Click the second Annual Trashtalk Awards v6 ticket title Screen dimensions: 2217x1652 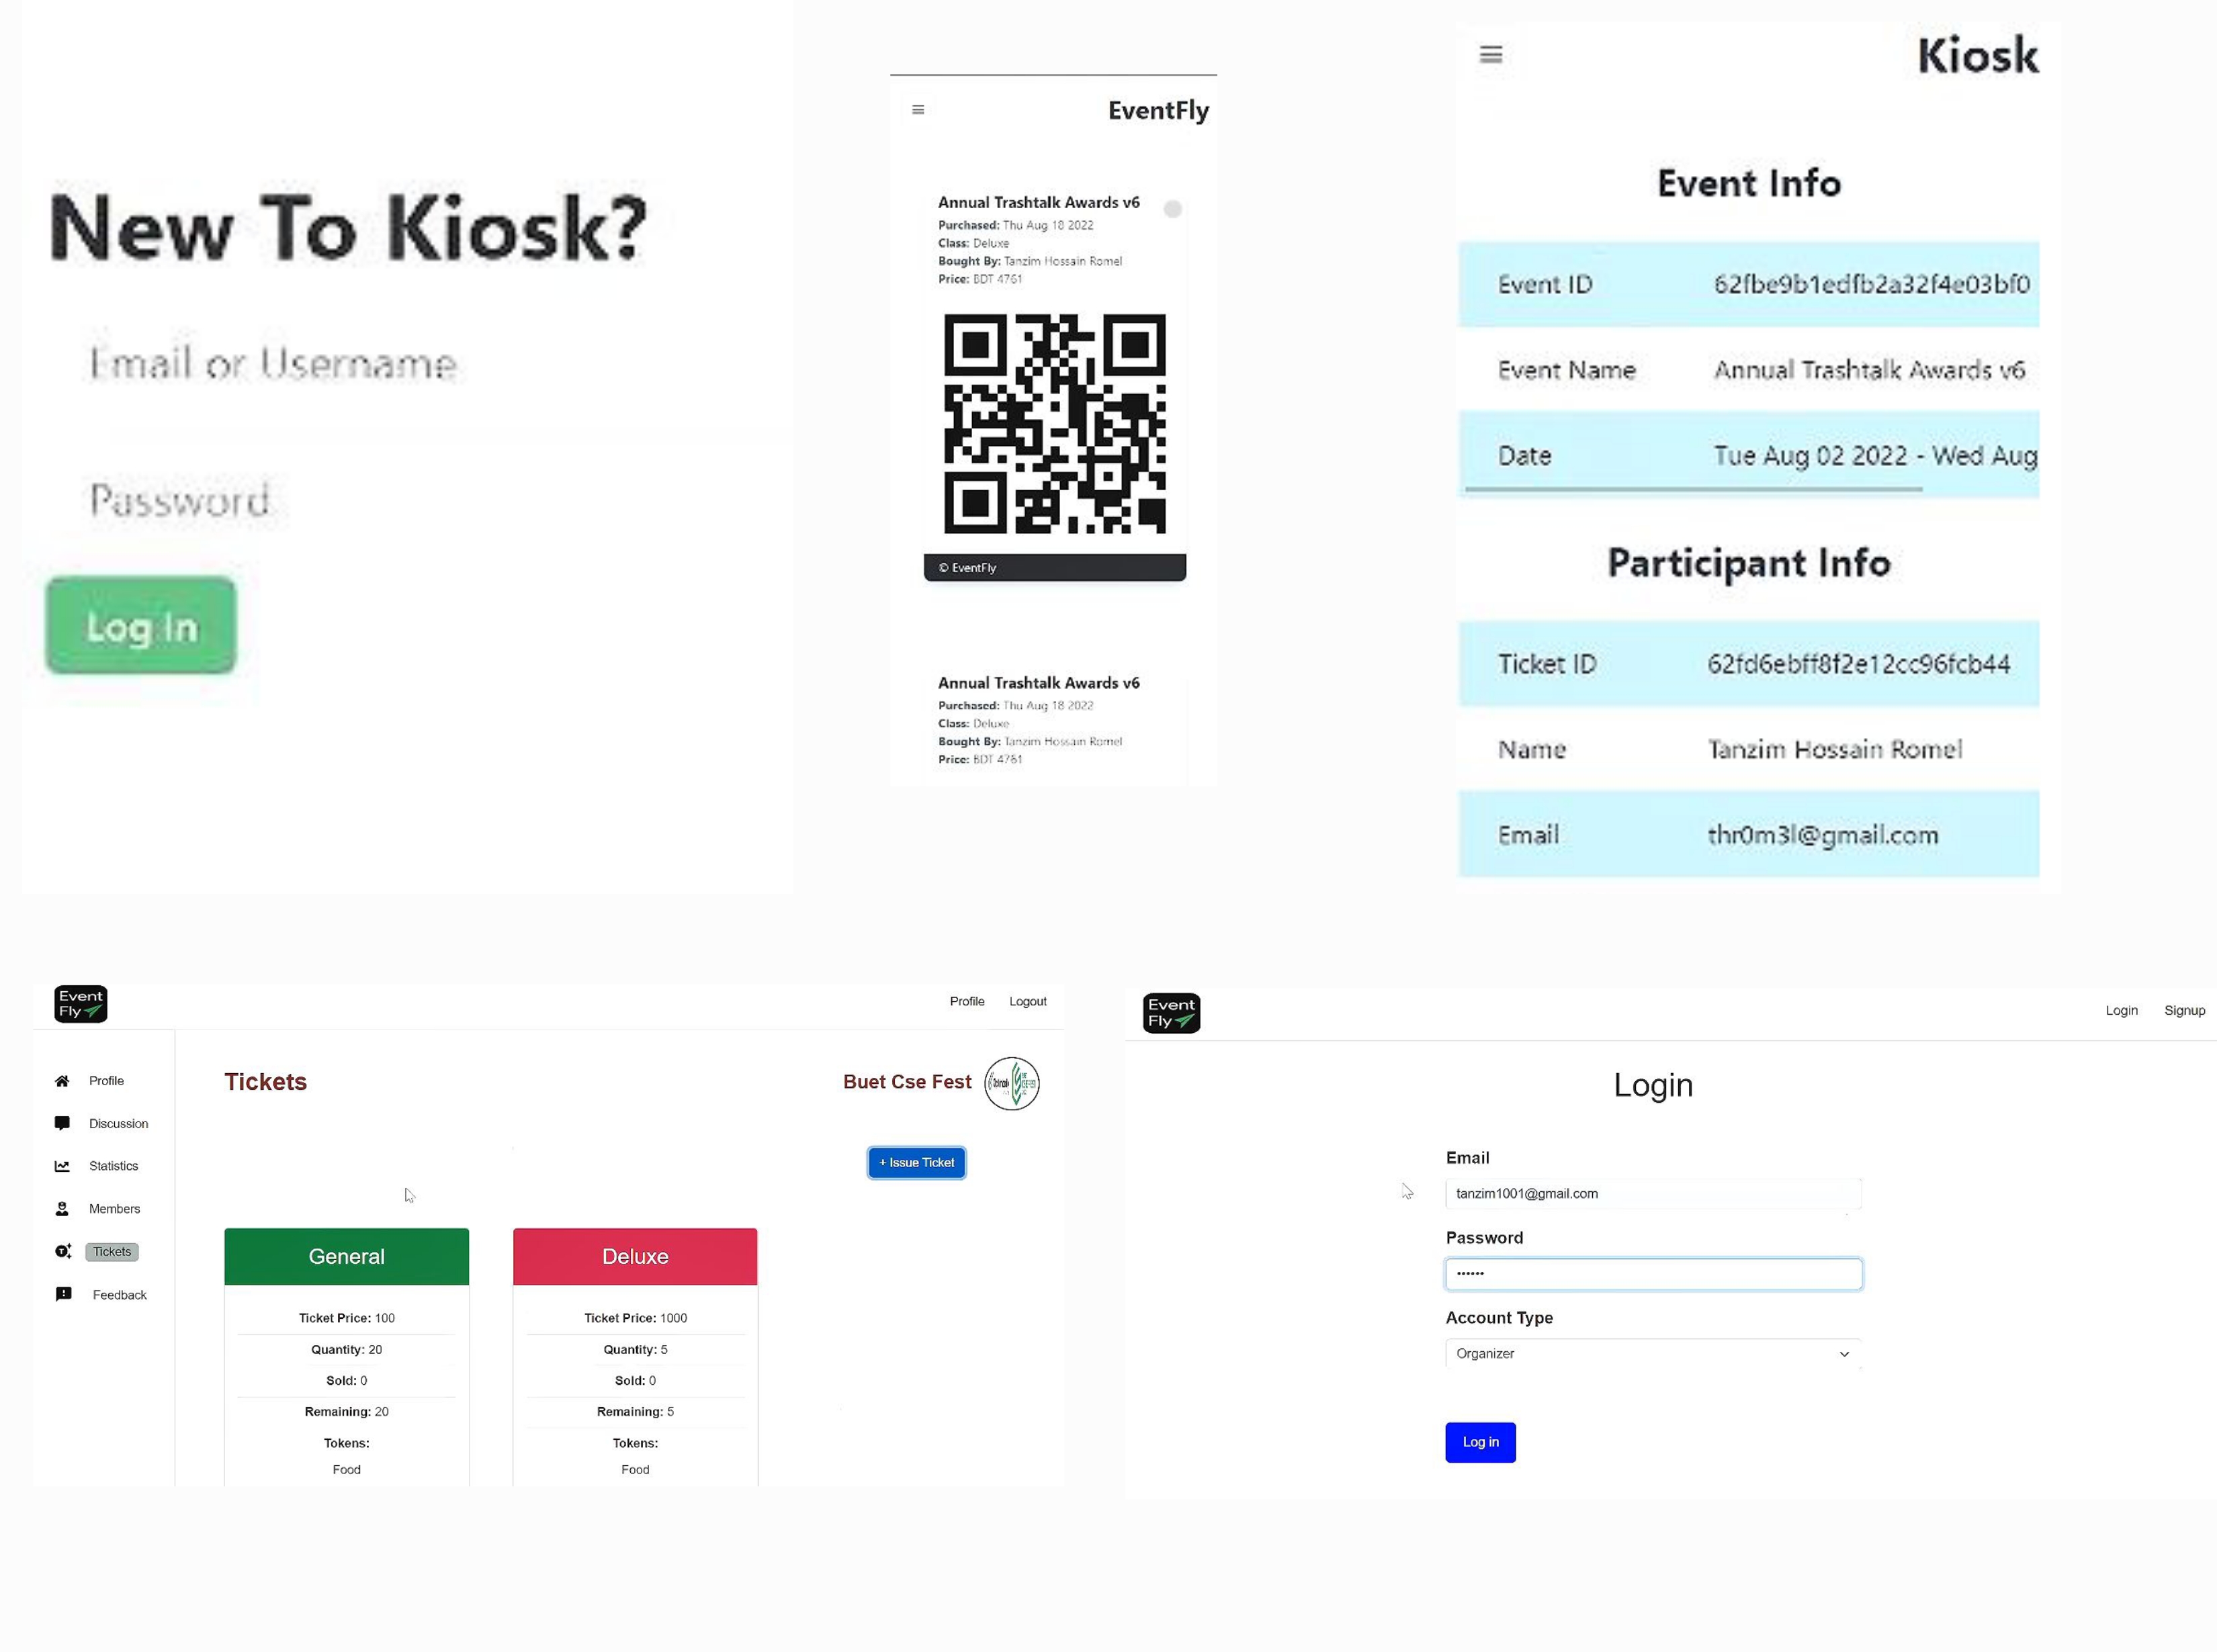[x=1039, y=683]
